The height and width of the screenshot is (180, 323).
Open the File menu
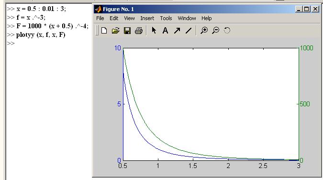tap(100, 18)
